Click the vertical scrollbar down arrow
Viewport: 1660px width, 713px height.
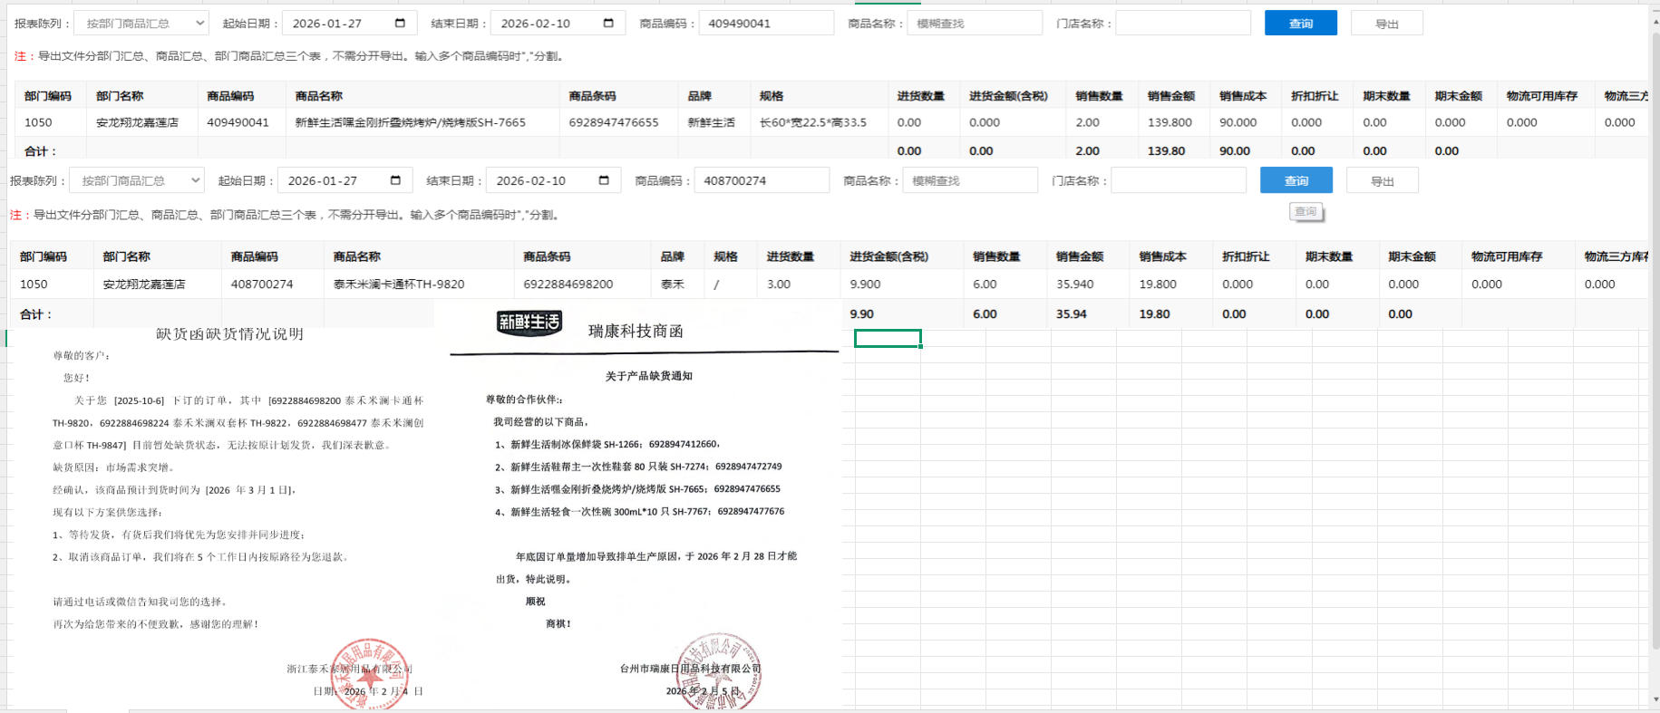(x=1655, y=700)
